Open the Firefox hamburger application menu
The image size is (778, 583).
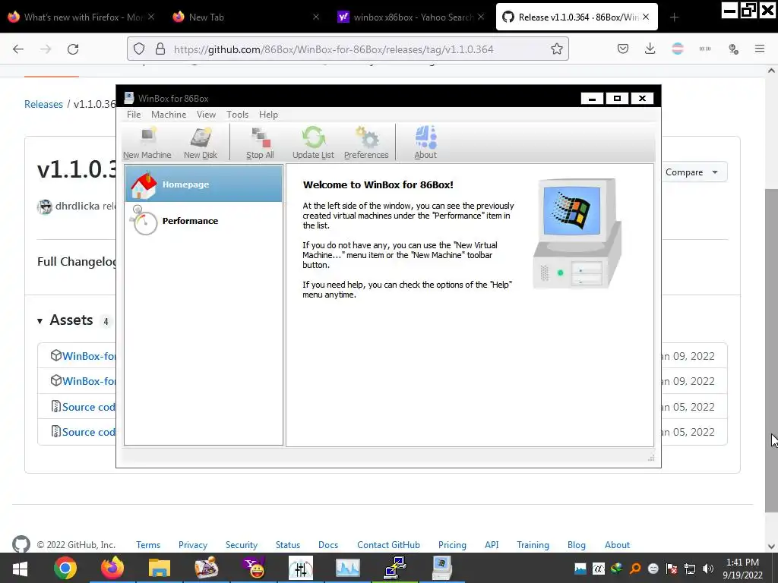pyautogui.click(x=760, y=49)
